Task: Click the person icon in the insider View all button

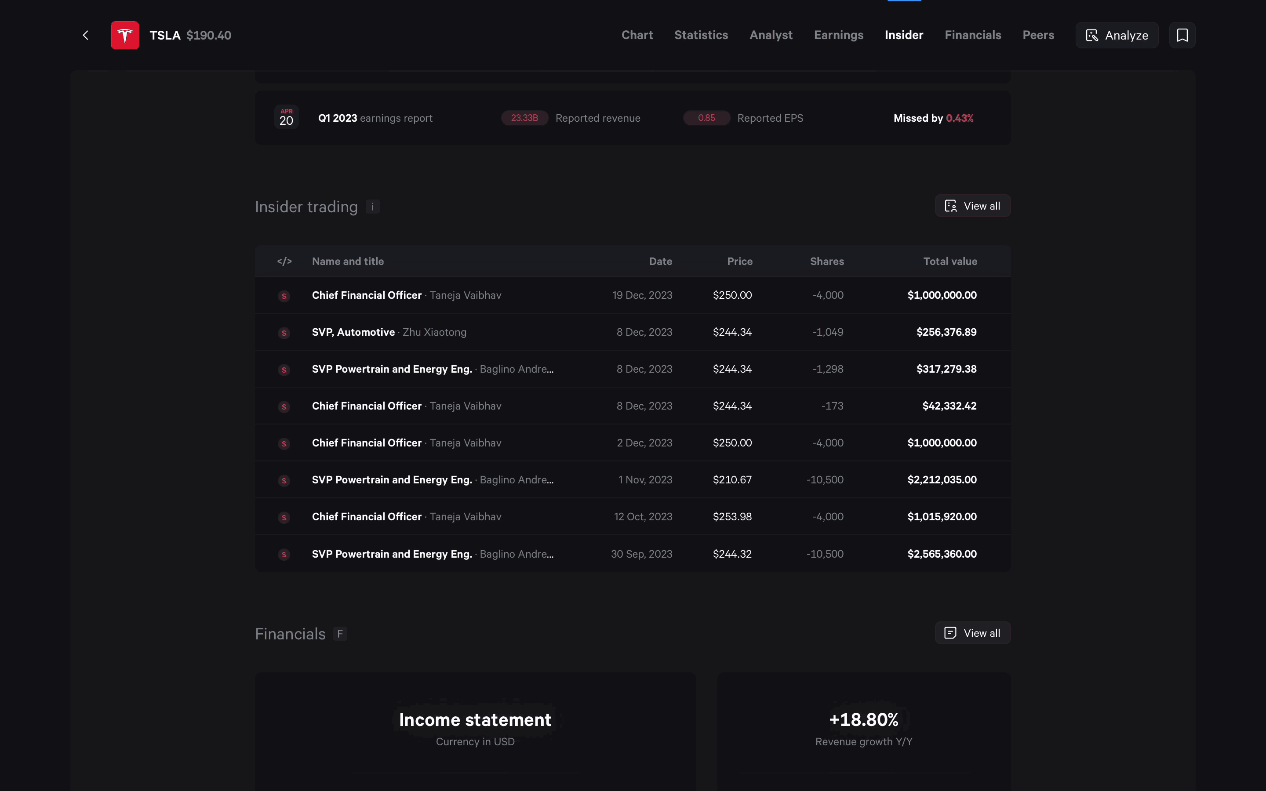Action: (x=951, y=206)
